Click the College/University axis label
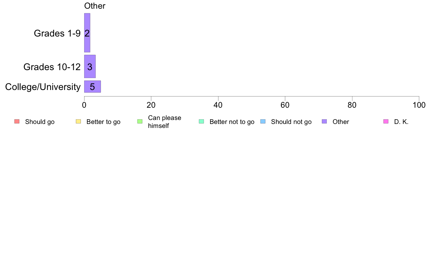 pyautogui.click(x=43, y=87)
